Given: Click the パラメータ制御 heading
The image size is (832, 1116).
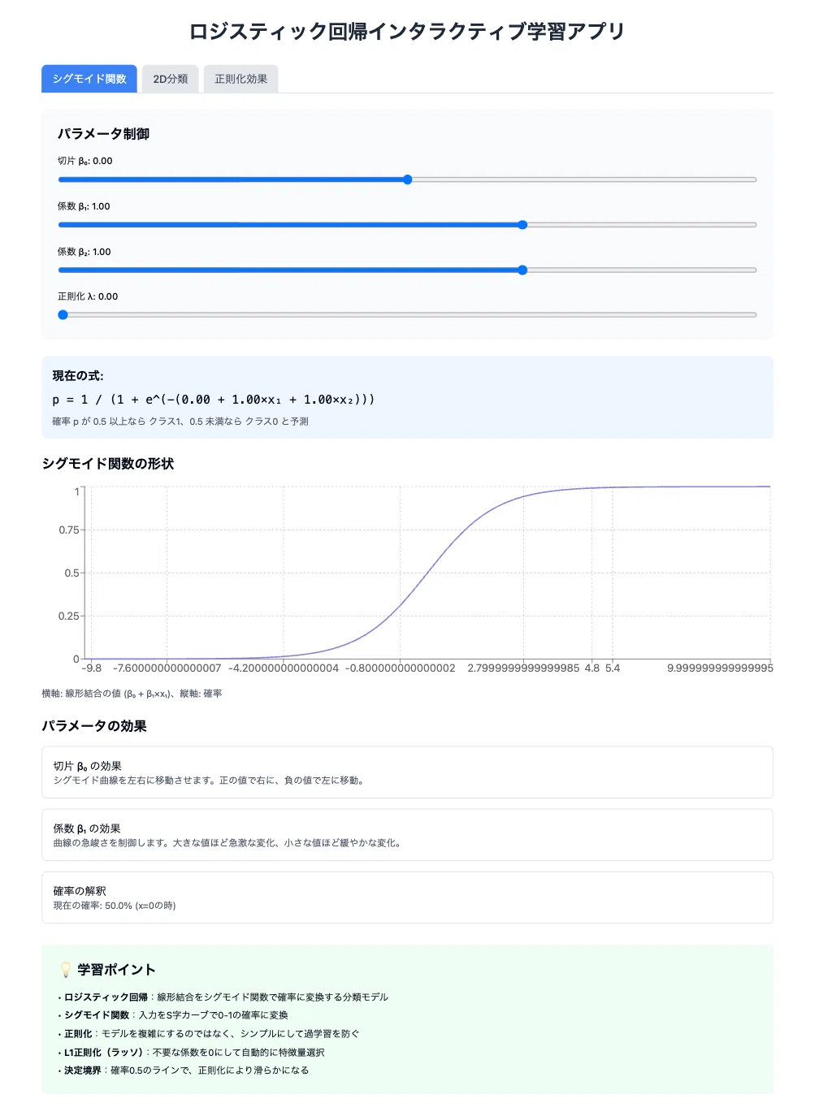Looking at the screenshot, I should (103, 134).
